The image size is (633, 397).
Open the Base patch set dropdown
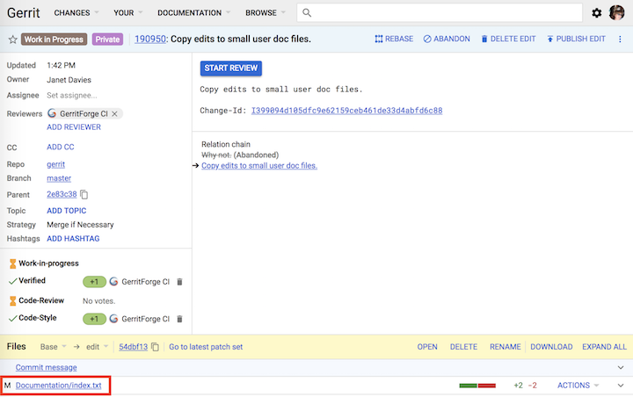click(x=54, y=347)
